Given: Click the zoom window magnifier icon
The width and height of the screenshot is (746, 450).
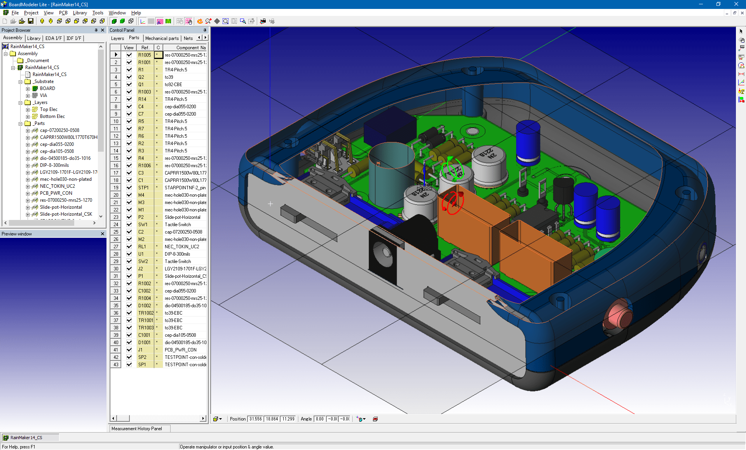Looking at the screenshot, I should pyautogui.click(x=243, y=21).
